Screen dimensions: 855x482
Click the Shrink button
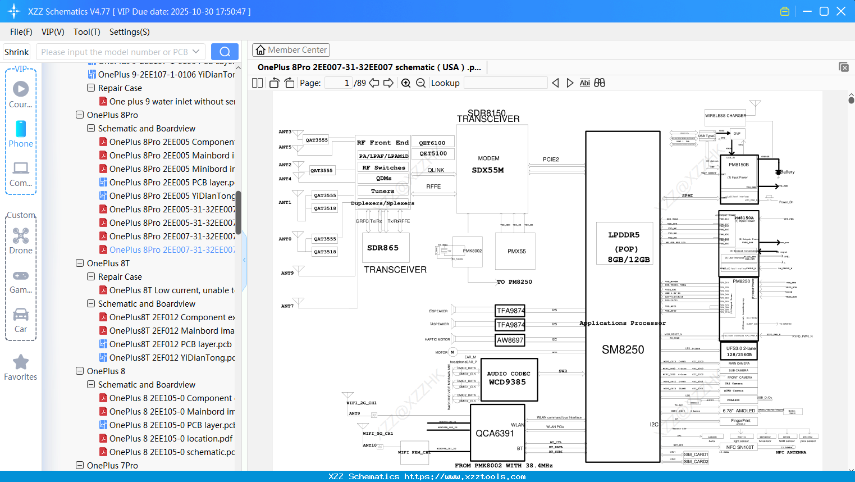tap(16, 52)
